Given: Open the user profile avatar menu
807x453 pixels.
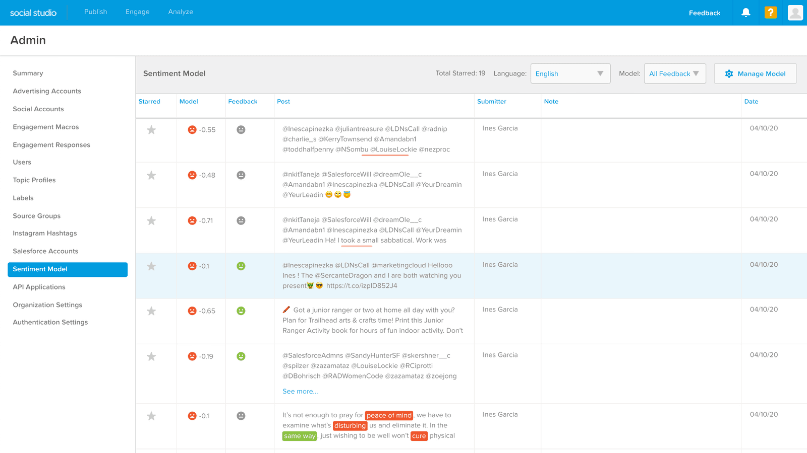Looking at the screenshot, I should [795, 13].
